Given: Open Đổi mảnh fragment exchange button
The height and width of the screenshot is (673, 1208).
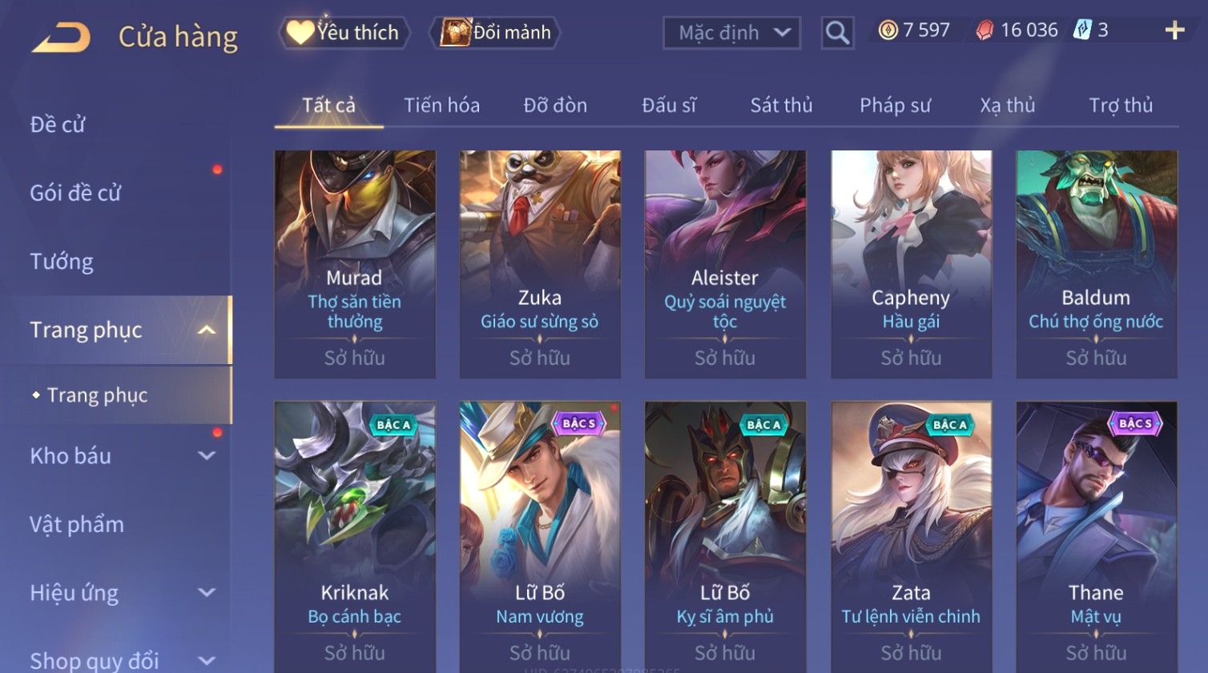Looking at the screenshot, I should pos(495,33).
